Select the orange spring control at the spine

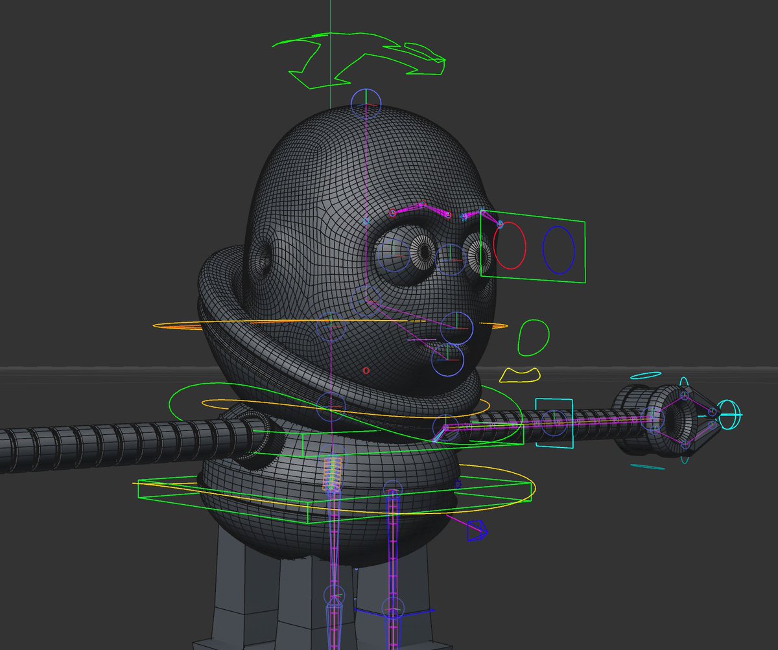point(332,474)
